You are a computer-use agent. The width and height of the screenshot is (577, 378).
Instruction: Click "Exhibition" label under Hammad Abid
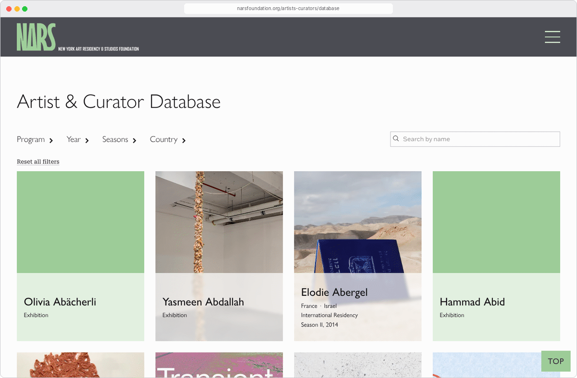tap(452, 315)
